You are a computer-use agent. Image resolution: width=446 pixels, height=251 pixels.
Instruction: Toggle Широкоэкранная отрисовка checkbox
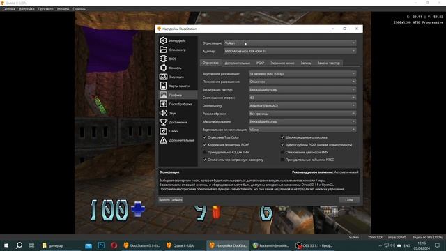(282, 137)
